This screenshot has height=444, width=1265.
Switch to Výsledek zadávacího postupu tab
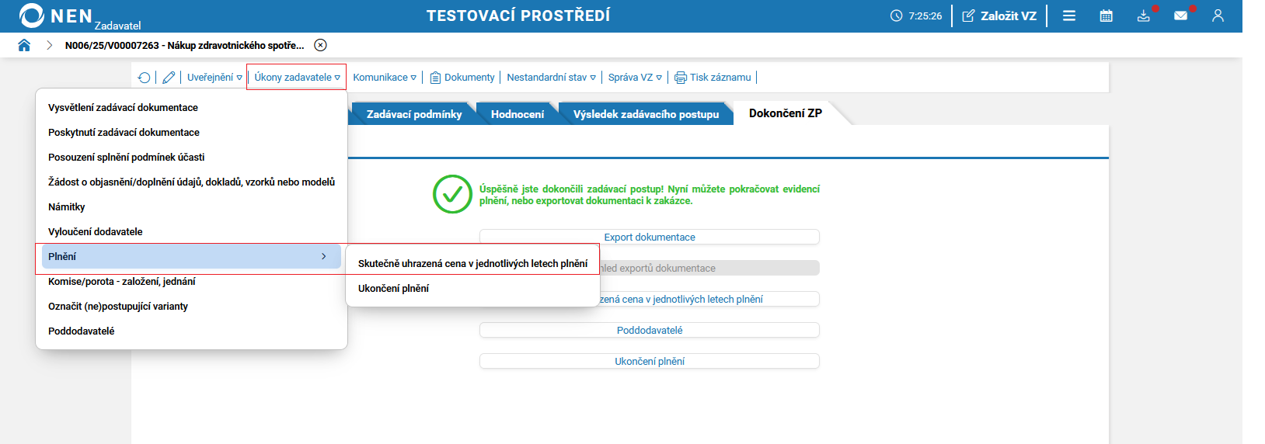click(646, 114)
